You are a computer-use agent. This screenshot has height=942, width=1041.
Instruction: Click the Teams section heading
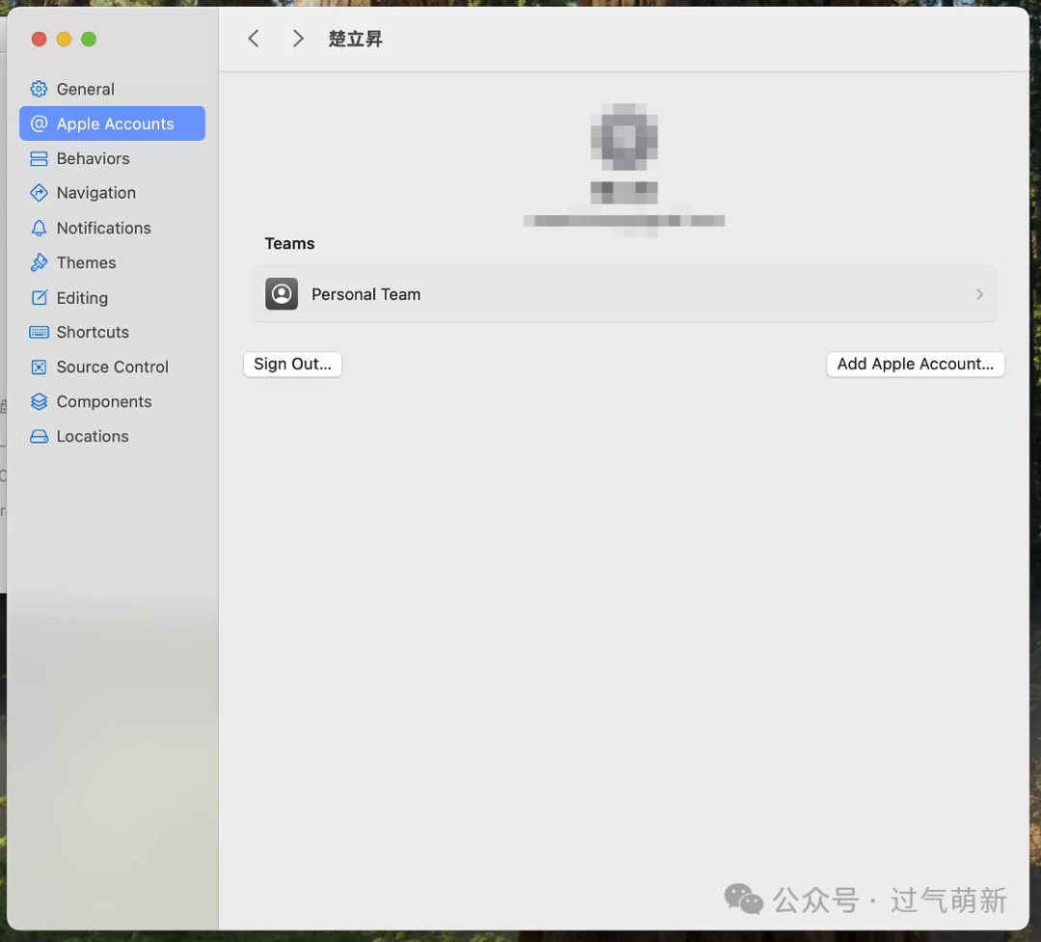click(x=289, y=244)
